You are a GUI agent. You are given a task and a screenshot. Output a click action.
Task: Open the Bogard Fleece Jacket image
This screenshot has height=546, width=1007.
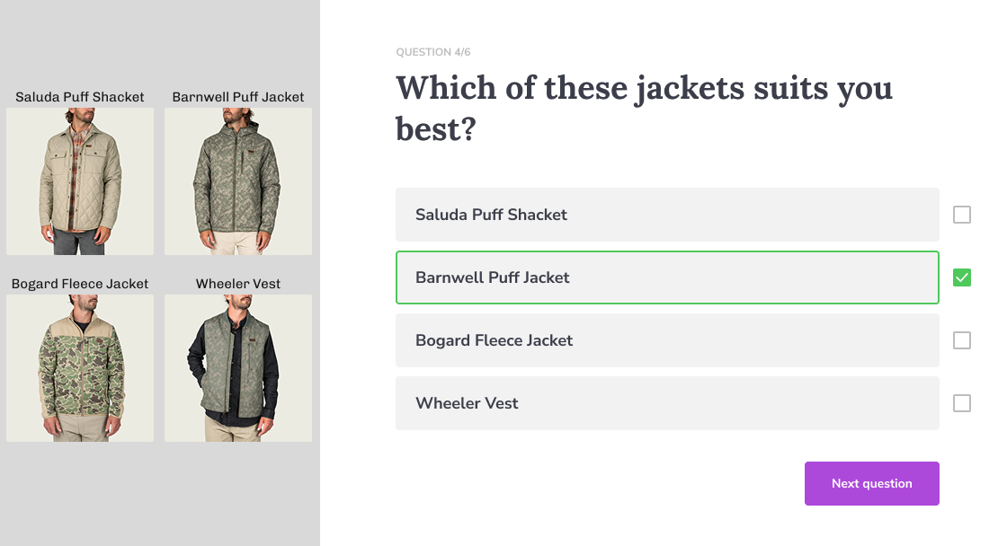click(79, 368)
